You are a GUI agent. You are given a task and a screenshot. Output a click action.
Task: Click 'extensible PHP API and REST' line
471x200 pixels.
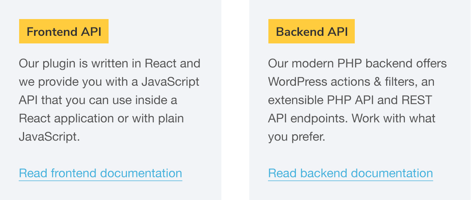pos(350,100)
